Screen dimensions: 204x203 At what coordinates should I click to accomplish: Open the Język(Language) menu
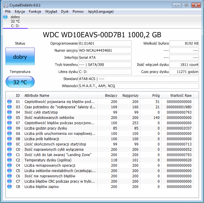coord(101,12)
